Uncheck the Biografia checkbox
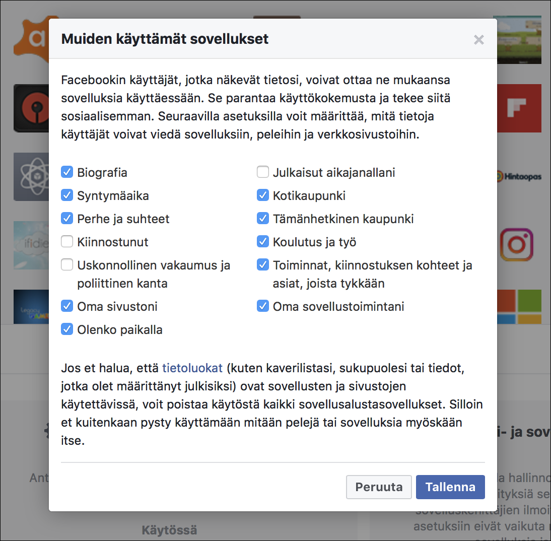This screenshot has width=551, height=541. pos(67,172)
